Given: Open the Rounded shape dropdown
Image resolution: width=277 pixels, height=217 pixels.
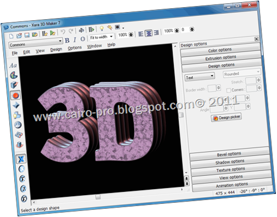Looking at the screenshot, I should (242, 73).
